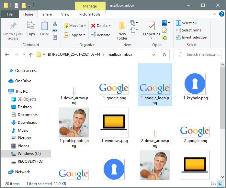The image size is (226, 188).
Task: Go Forward with the right arrow
Action: (17, 54)
